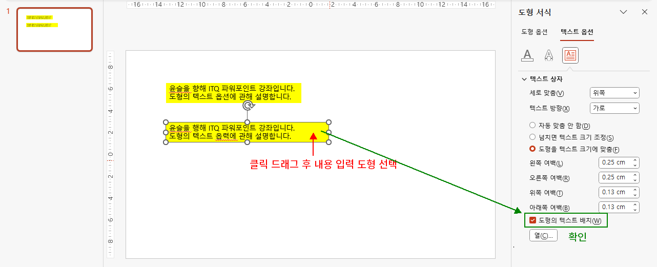This screenshot has height=267, width=657.
Task: Decrease 오른쪽 여백 with the down arrow
Action: pyautogui.click(x=635, y=180)
